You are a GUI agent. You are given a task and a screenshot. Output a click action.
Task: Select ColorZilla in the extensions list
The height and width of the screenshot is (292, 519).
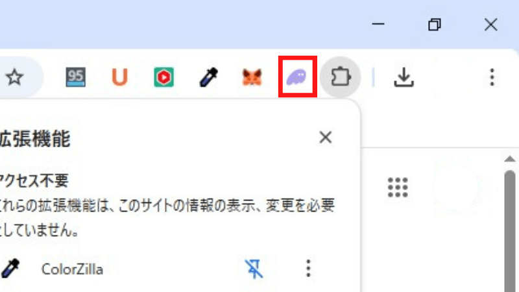tap(72, 269)
